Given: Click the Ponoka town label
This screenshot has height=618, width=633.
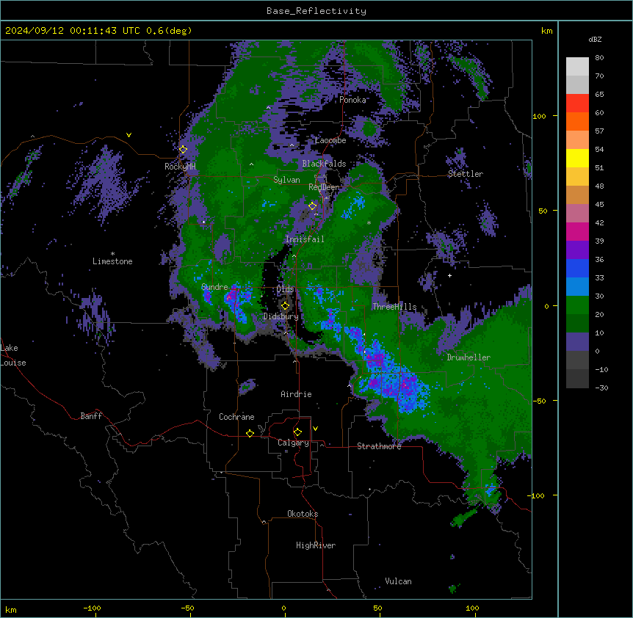Looking at the screenshot, I should tap(352, 100).
